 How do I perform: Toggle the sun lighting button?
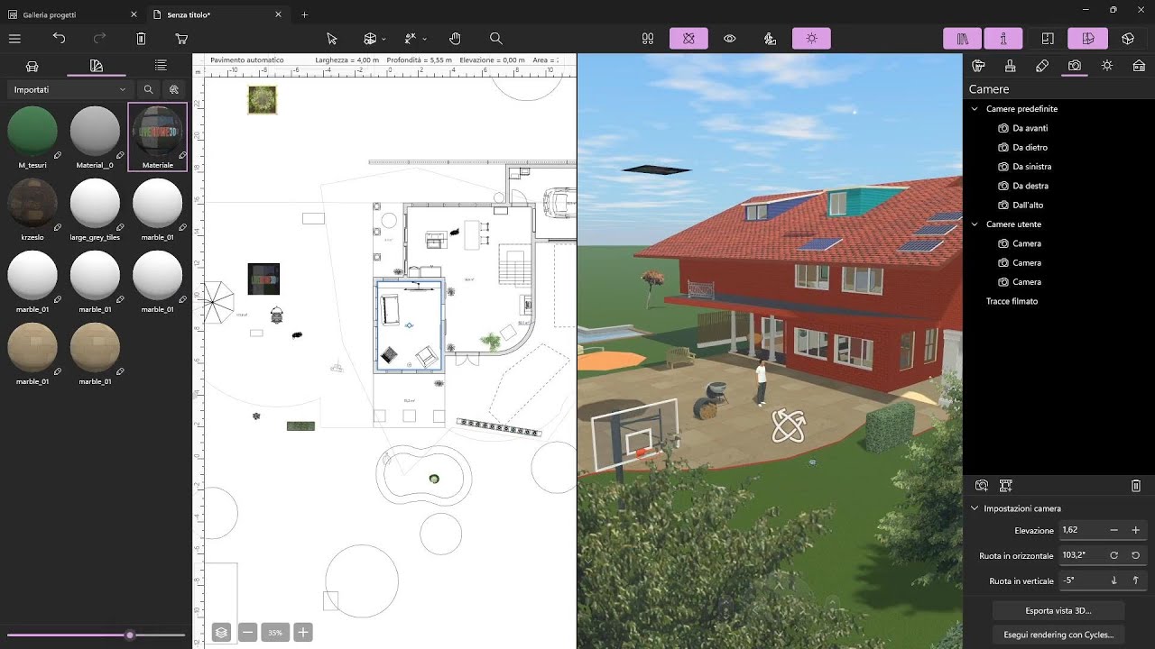[x=811, y=39]
